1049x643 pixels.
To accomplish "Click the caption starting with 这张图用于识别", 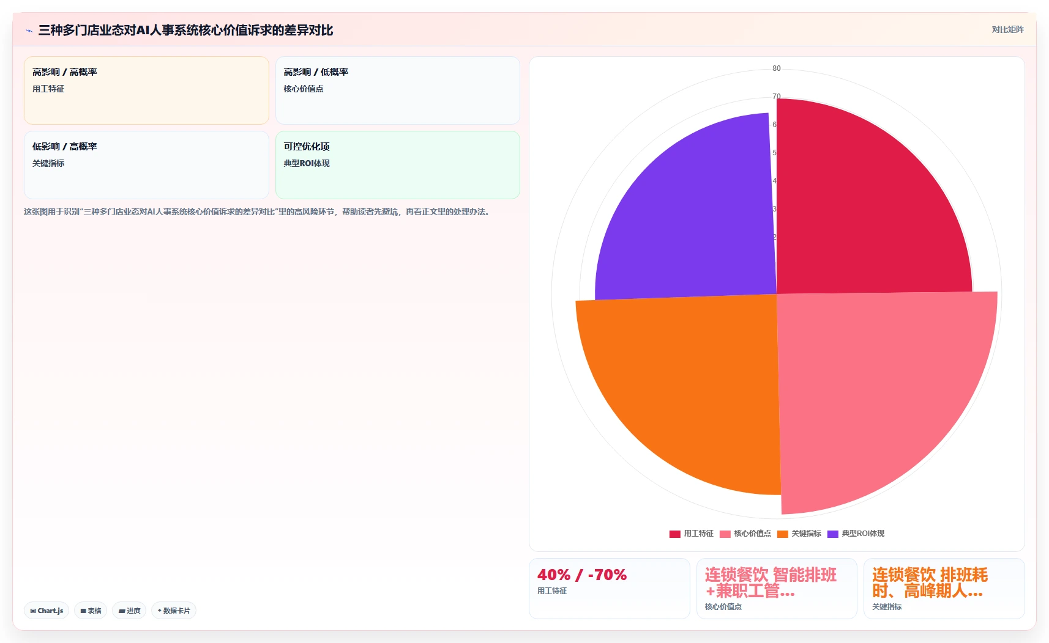I will click(258, 211).
